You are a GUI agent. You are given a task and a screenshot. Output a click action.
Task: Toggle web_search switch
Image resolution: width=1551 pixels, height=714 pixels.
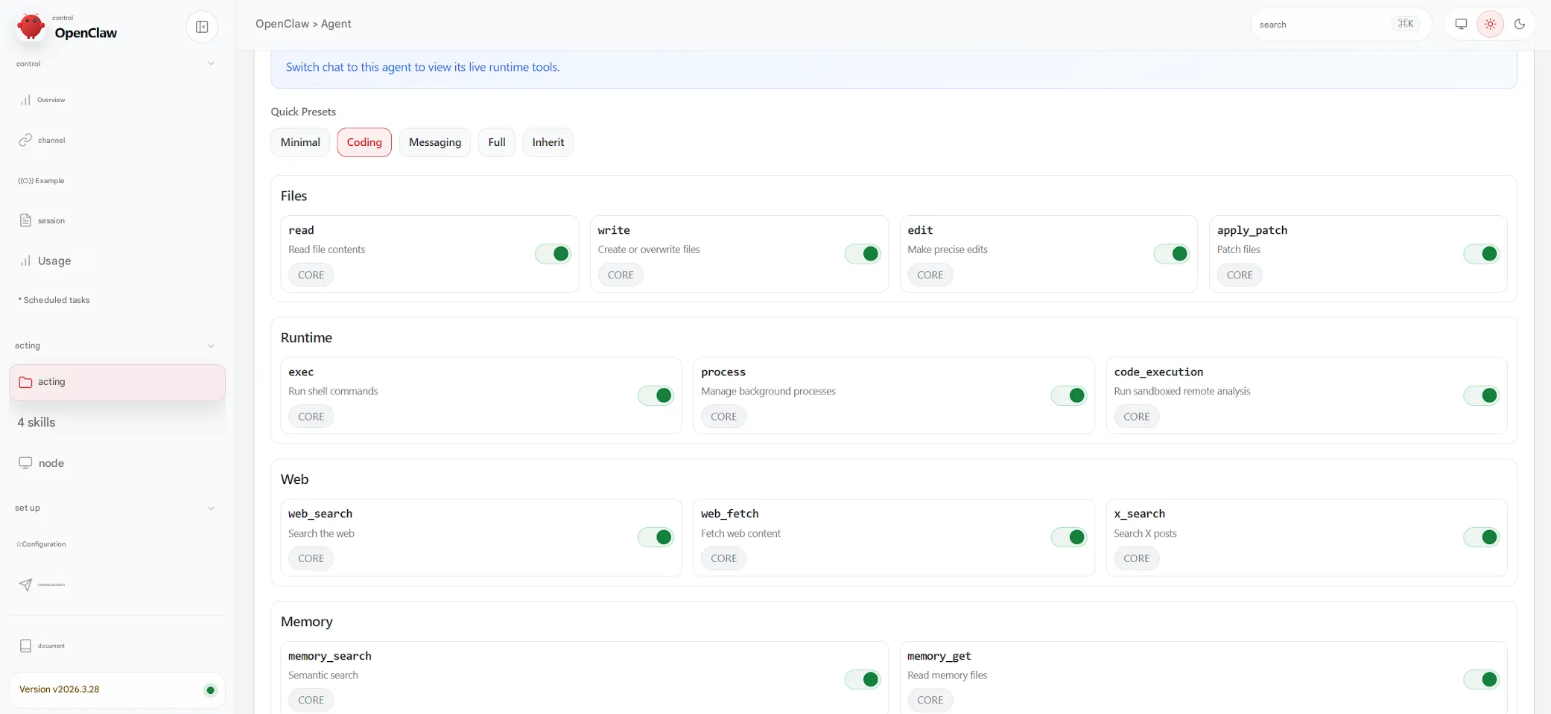[x=656, y=537]
